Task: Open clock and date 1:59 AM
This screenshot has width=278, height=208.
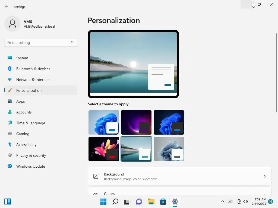Action: click(x=259, y=201)
